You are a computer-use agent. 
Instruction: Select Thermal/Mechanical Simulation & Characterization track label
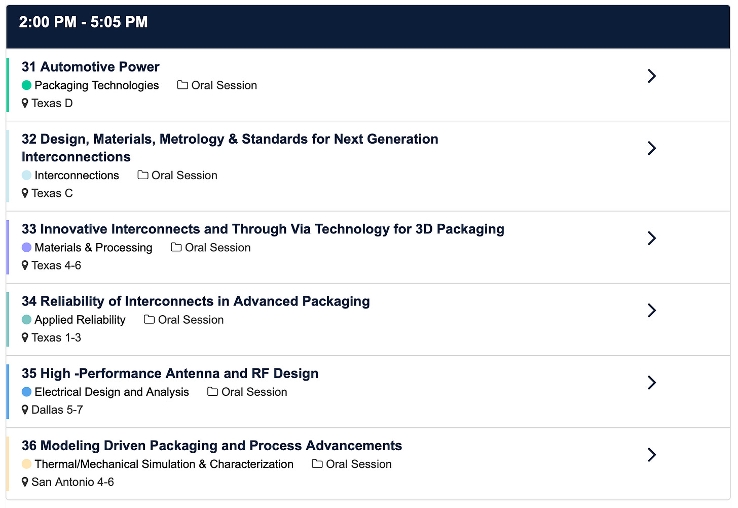click(x=164, y=464)
